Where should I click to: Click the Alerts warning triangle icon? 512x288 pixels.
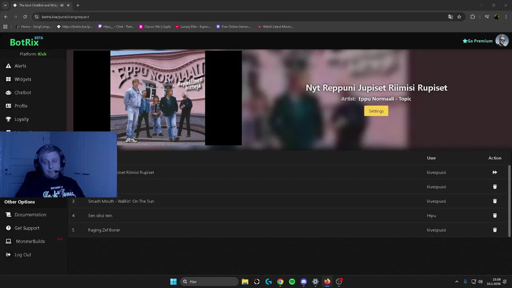tap(8, 66)
